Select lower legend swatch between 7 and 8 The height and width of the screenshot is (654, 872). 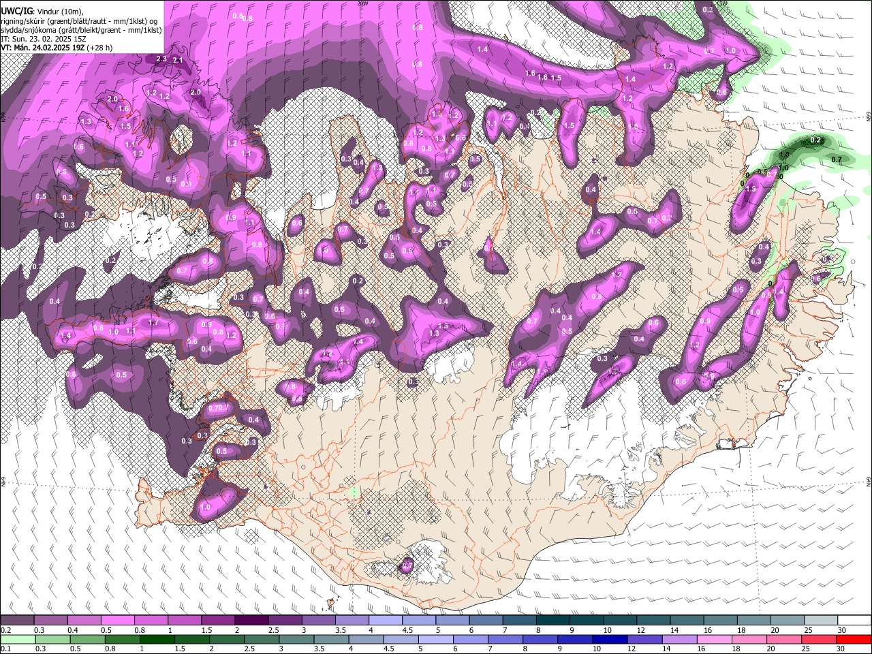pyautogui.click(x=505, y=640)
